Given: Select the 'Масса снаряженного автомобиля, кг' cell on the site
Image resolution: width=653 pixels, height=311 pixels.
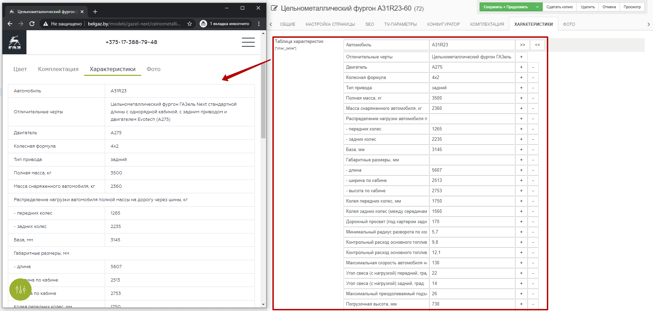Looking at the screenshot, I should tap(57, 186).
